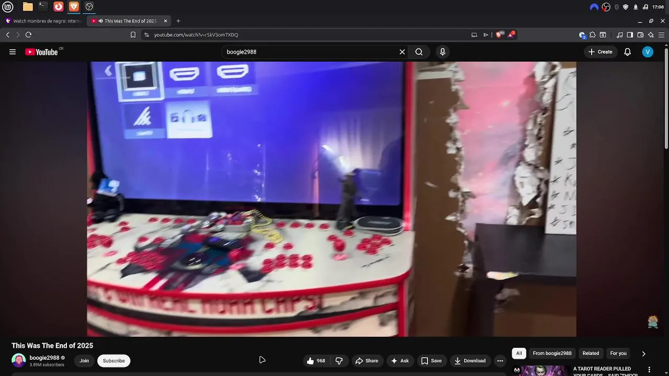Click the Create button
The width and height of the screenshot is (669, 376).
pyautogui.click(x=600, y=52)
